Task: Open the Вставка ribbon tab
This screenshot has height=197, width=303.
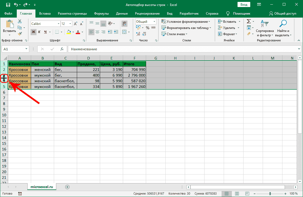Action: click(45, 14)
